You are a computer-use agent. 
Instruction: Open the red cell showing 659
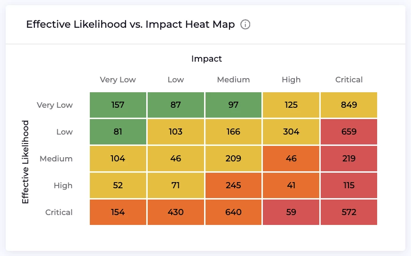point(348,132)
